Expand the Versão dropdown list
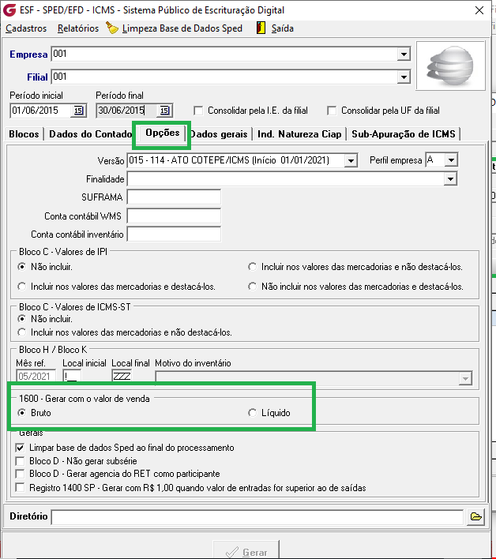The width and height of the screenshot is (496, 559). [351, 160]
